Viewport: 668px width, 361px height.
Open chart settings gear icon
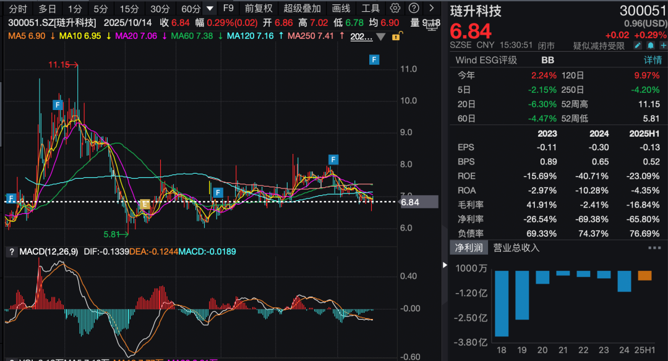coord(396,8)
